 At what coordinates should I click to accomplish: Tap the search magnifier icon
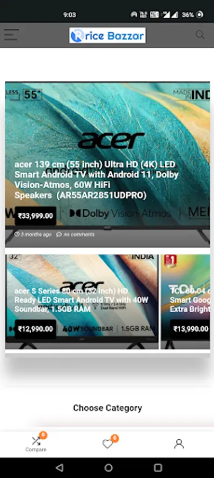(x=200, y=35)
